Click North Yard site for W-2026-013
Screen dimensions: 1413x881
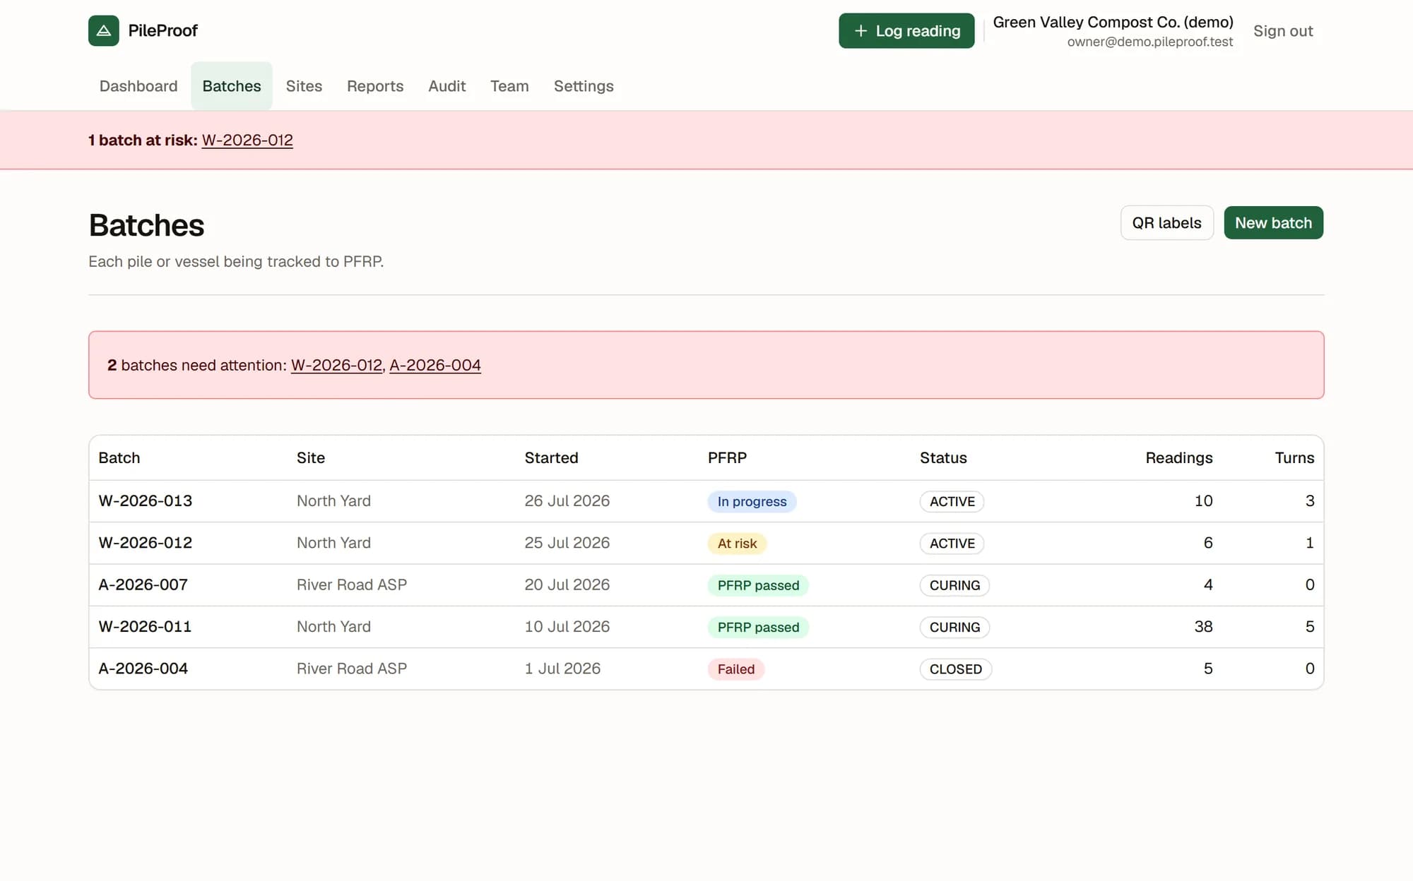click(333, 501)
